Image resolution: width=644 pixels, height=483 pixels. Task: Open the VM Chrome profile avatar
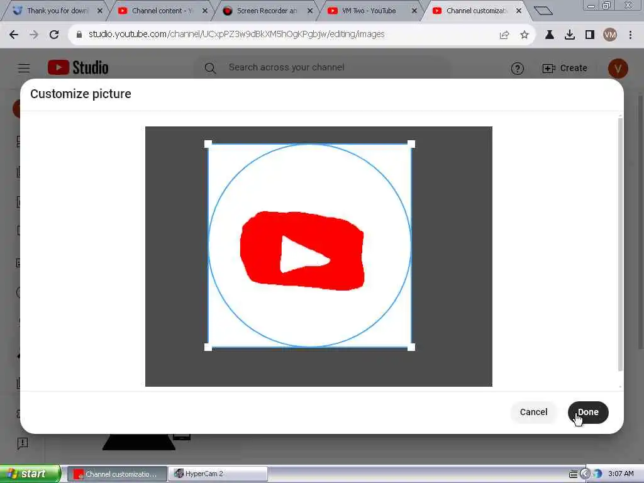(x=610, y=35)
